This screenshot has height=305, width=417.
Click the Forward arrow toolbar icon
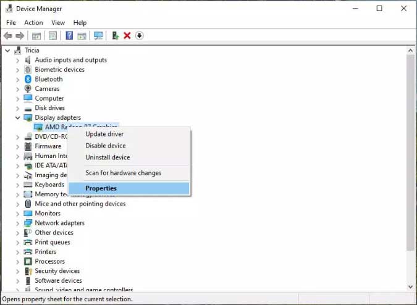pos(20,36)
